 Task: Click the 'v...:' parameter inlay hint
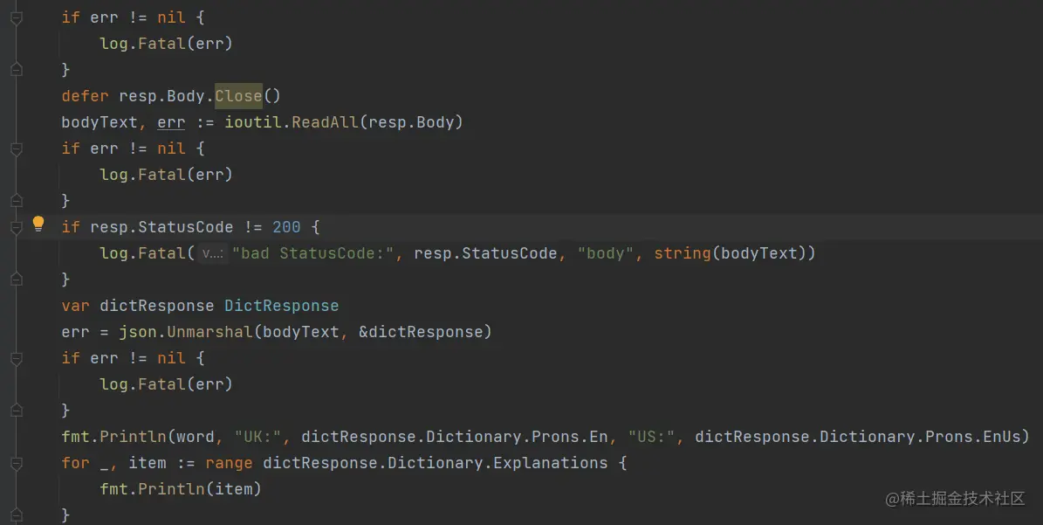coord(213,253)
